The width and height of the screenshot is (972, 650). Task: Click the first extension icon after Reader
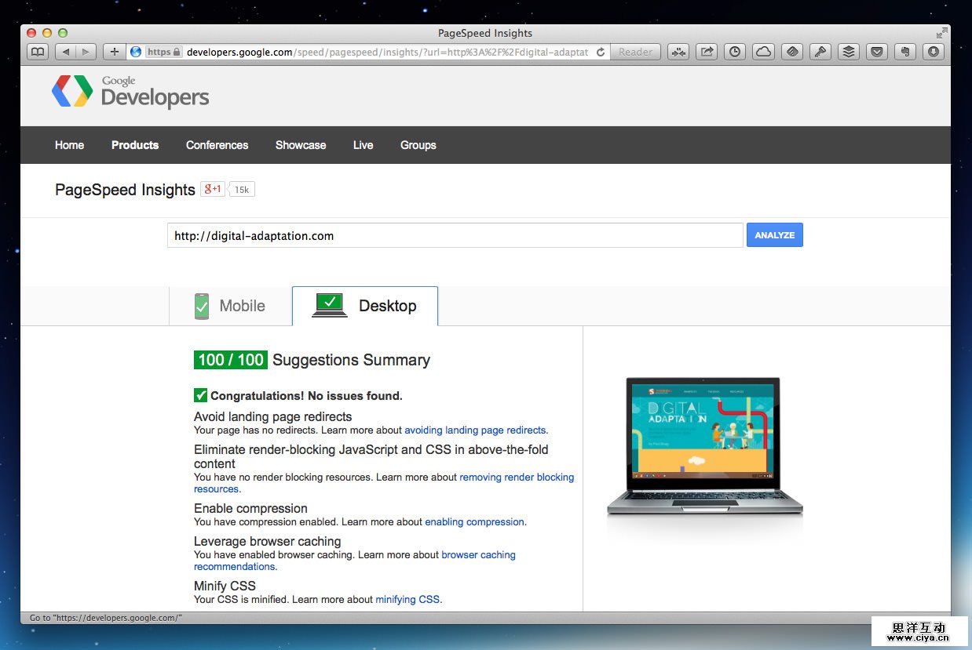click(678, 52)
